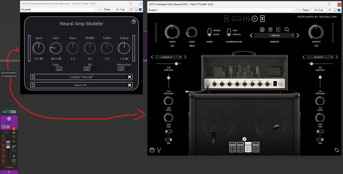Screen dimensions: 343x174
Task: Click Param button in NeuralAmpModeler window
Action: [107, 9]
